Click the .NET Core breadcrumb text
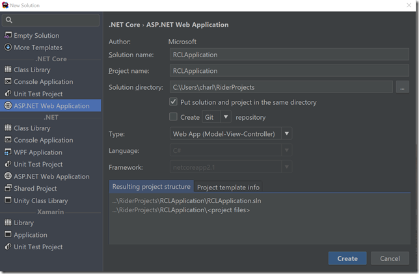This screenshot has height=274, width=419. [x=124, y=25]
